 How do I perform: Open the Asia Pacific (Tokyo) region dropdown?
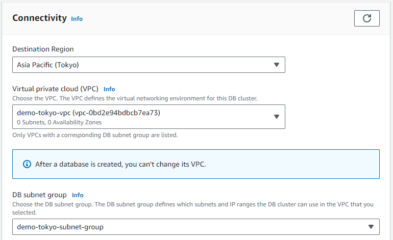(148, 65)
